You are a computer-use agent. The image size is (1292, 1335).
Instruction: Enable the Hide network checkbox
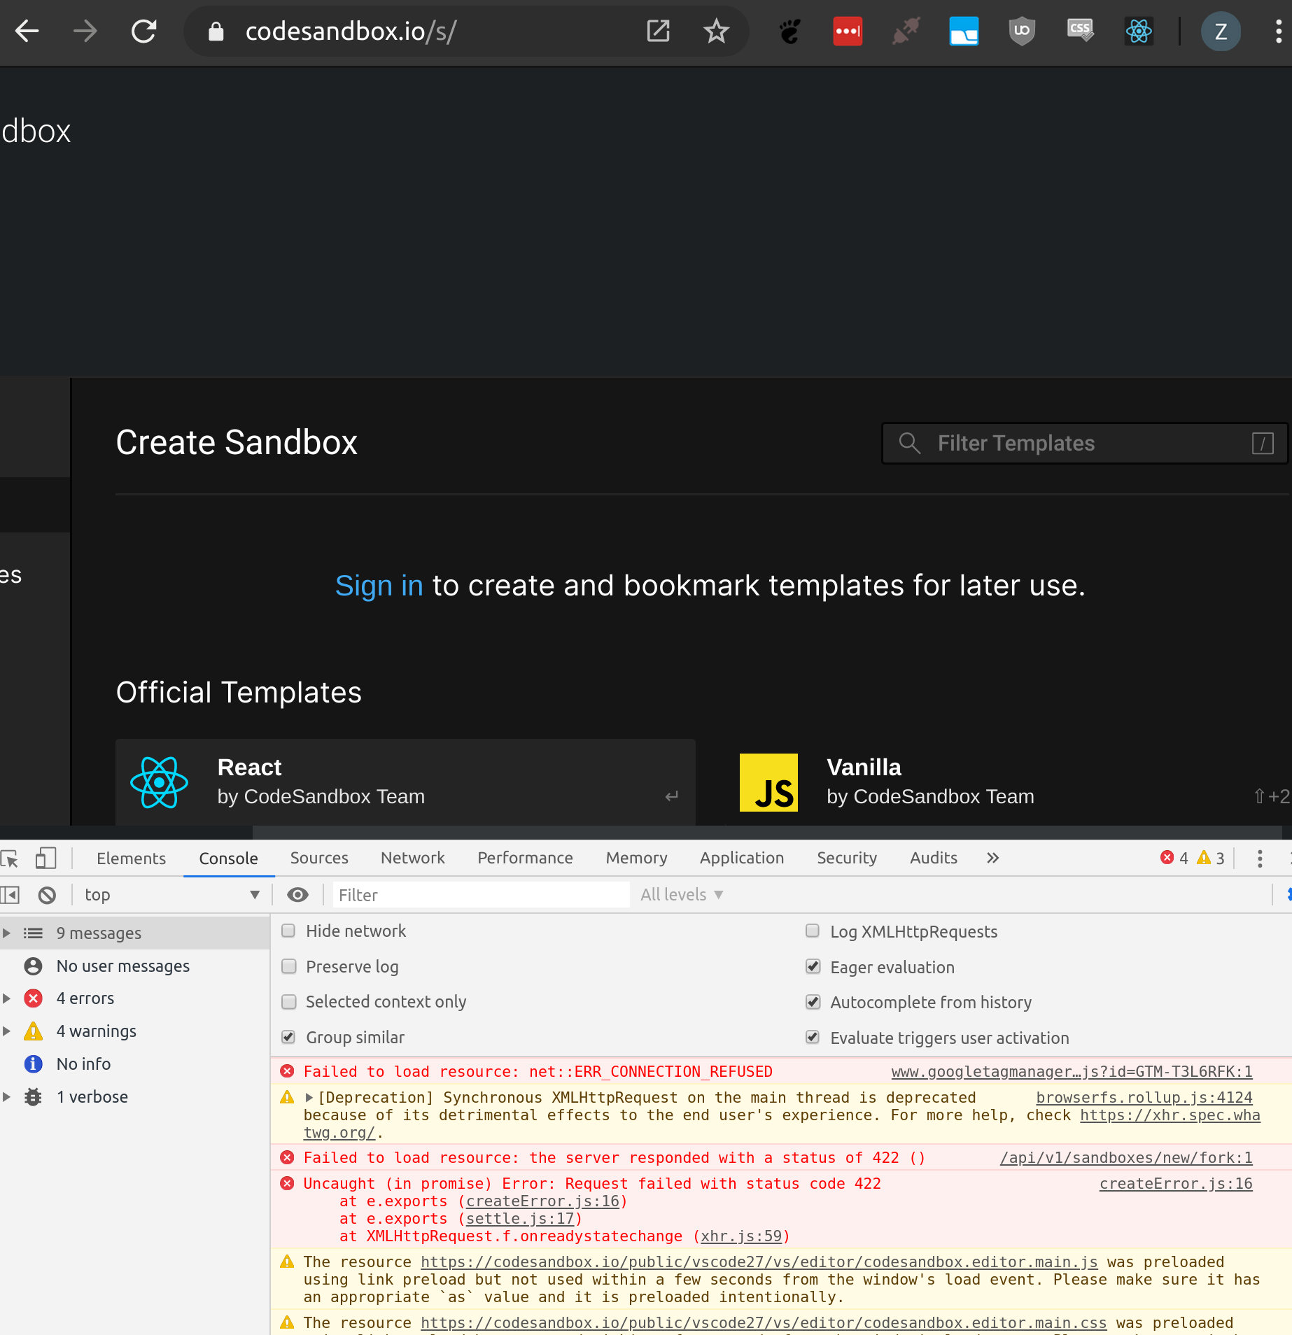click(288, 931)
